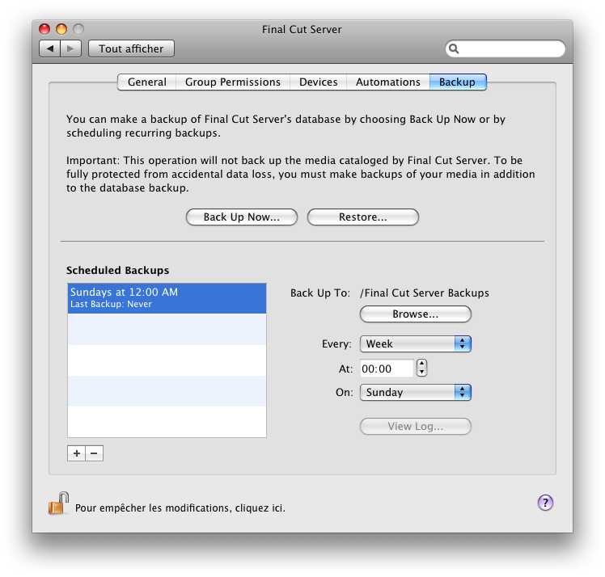Click the Scheduled Backups heading

(x=117, y=270)
